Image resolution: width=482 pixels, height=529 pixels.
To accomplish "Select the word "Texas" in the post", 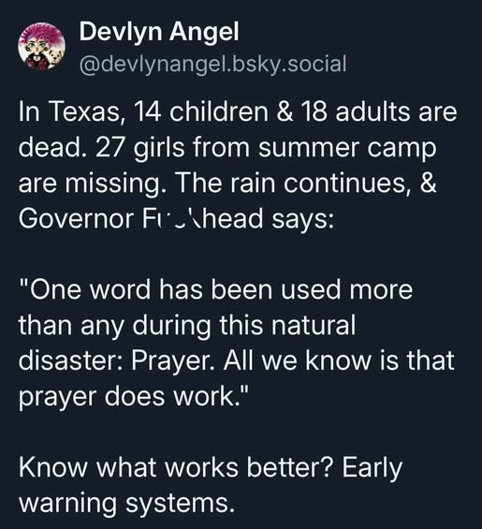I will [84, 112].
